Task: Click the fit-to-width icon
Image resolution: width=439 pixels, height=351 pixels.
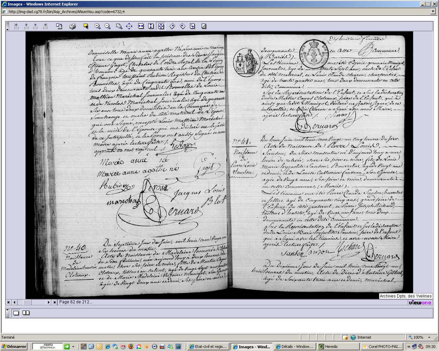Action: (x=141, y=26)
